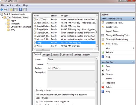Select the Task Scheduler (Local) root node
This screenshot has width=136, height=105.
click(x=14, y=14)
